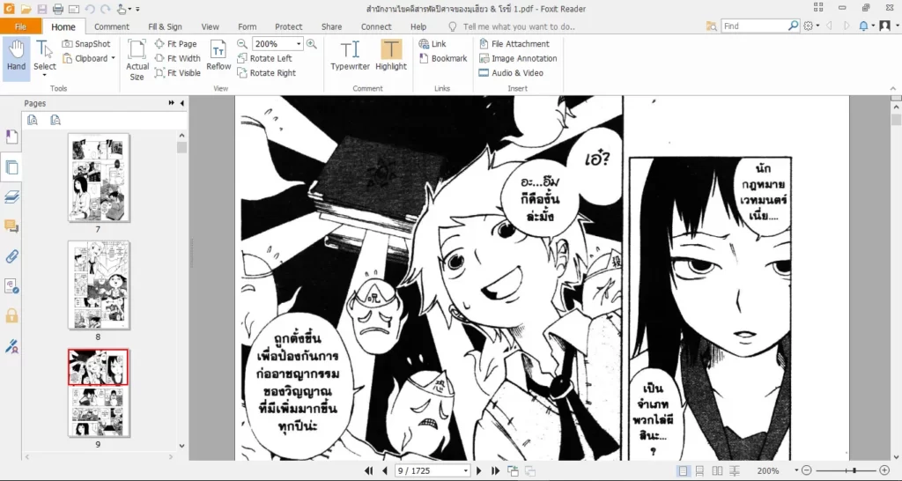The width and height of the screenshot is (902, 481).
Task: Click the zoom out magnifier in ribbon
Action: 242,44
